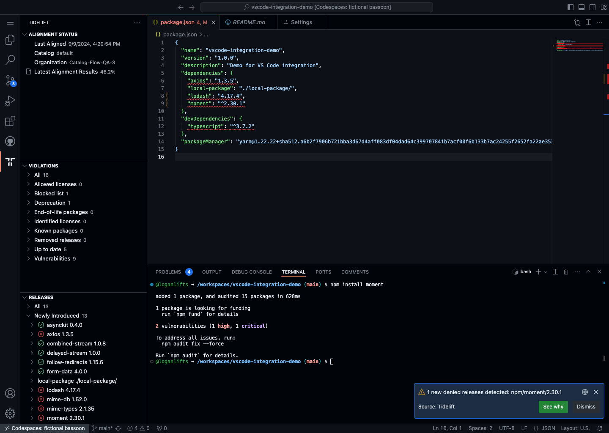Screen dimensions: 609x433
Task: Open the hamburger application menu
Action: tap(10, 22)
